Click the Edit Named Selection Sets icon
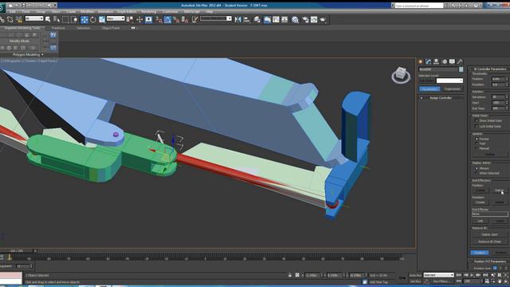Screen dimensions: 510x287 coord(194,19)
